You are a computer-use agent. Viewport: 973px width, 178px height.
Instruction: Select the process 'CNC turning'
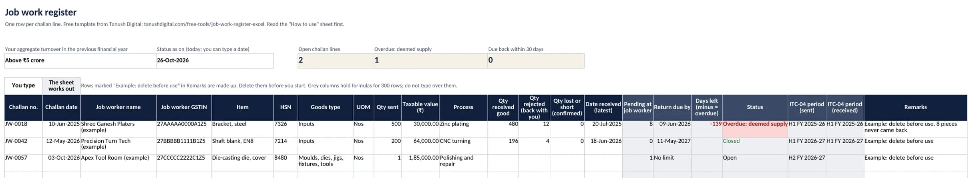click(x=463, y=146)
